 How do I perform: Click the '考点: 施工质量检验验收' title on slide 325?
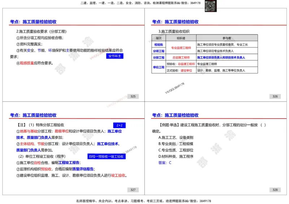point(33,22)
